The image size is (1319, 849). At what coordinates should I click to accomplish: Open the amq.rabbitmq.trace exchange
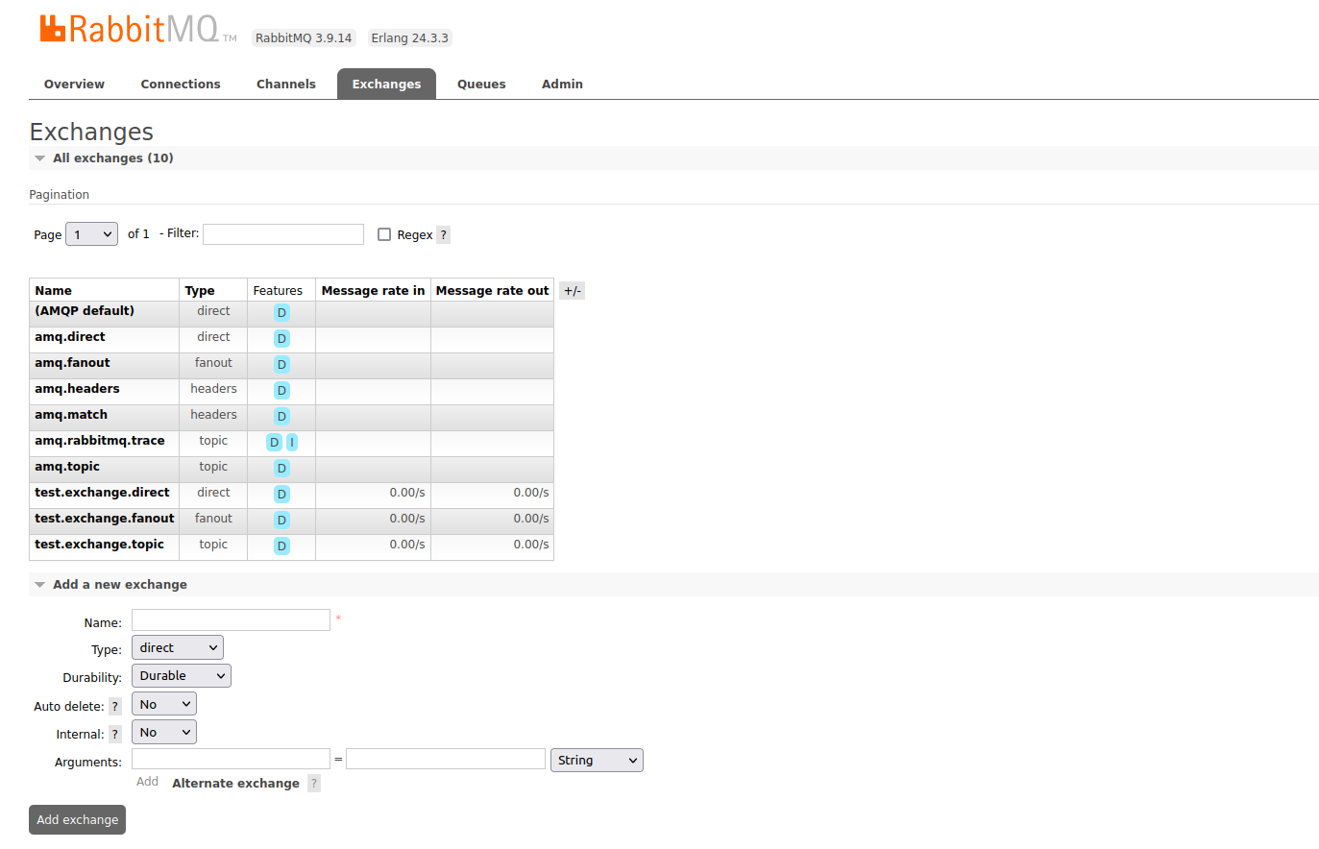pyautogui.click(x=100, y=441)
